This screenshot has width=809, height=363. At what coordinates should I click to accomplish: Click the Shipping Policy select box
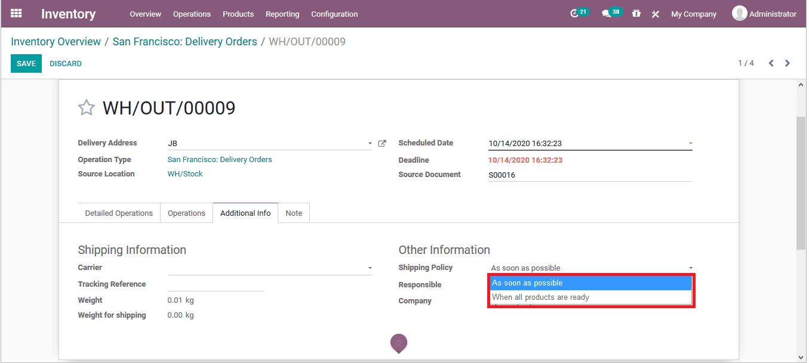click(x=592, y=268)
